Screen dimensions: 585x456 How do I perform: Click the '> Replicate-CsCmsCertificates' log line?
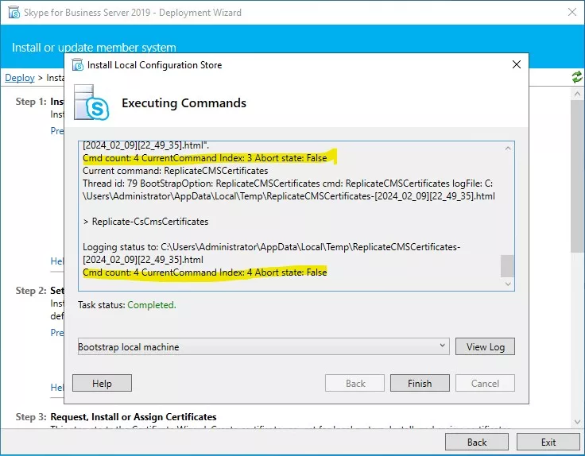[x=146, y=222]
